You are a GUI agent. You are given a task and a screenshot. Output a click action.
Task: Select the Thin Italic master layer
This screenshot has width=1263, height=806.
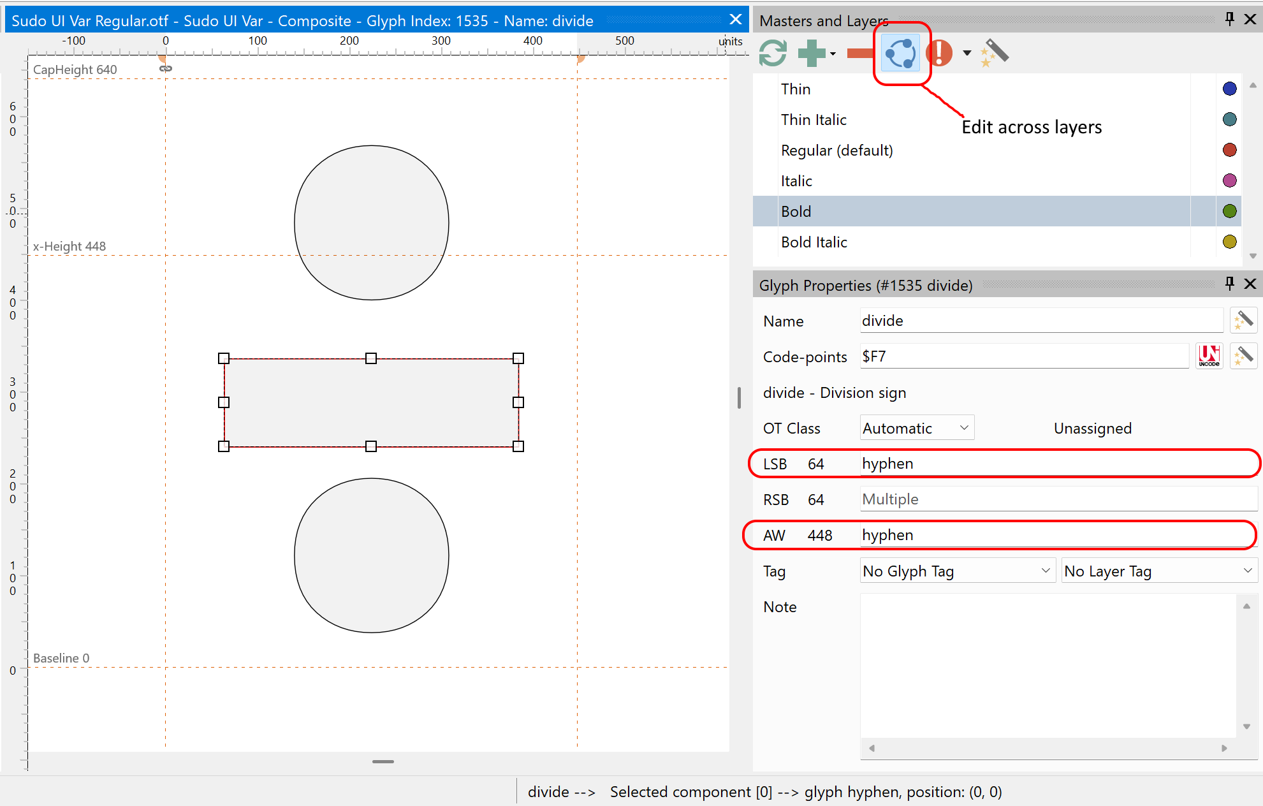[814, 120]
